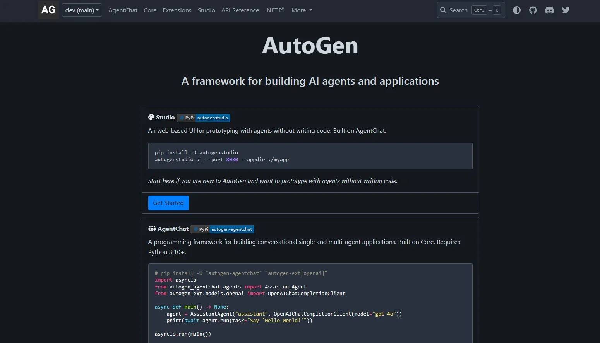Click the search magnifier icon
This screenshot has width=600, height=343.
[443, 10]
